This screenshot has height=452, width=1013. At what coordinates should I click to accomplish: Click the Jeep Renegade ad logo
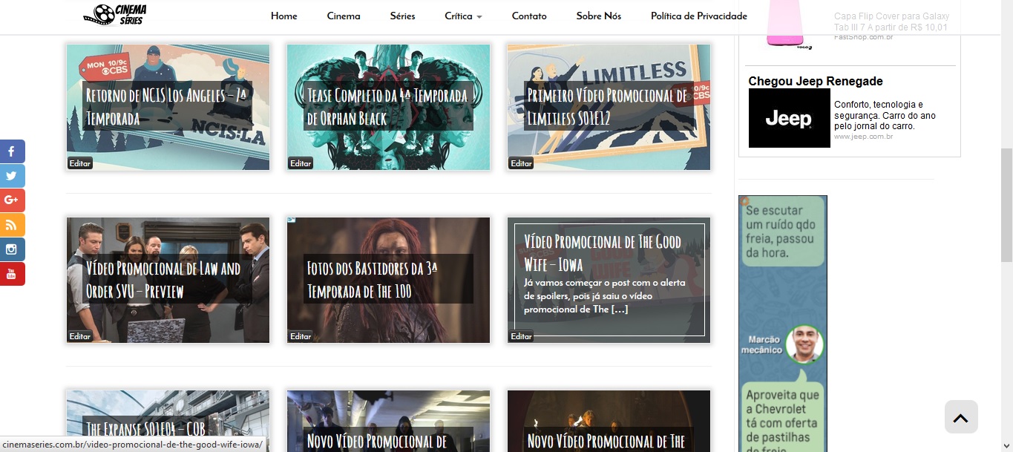pyautogui.click(x=789, y=118)
